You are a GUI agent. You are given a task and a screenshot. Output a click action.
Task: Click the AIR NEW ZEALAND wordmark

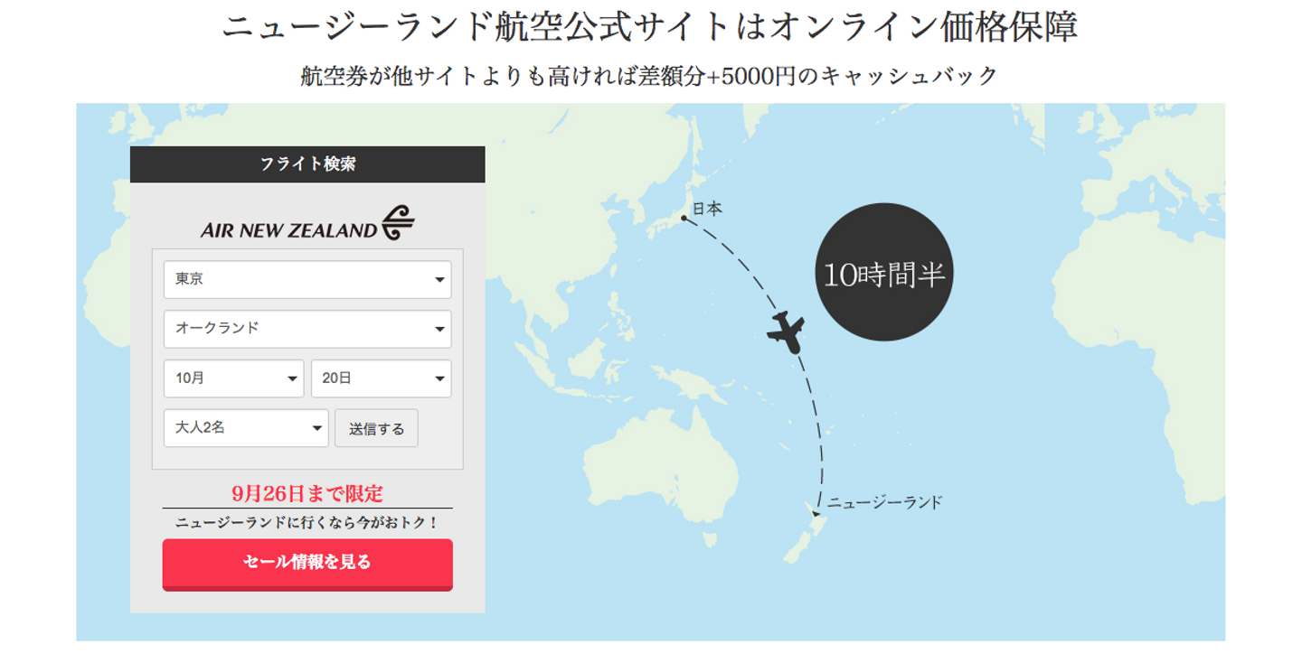(x=288, y=230)
